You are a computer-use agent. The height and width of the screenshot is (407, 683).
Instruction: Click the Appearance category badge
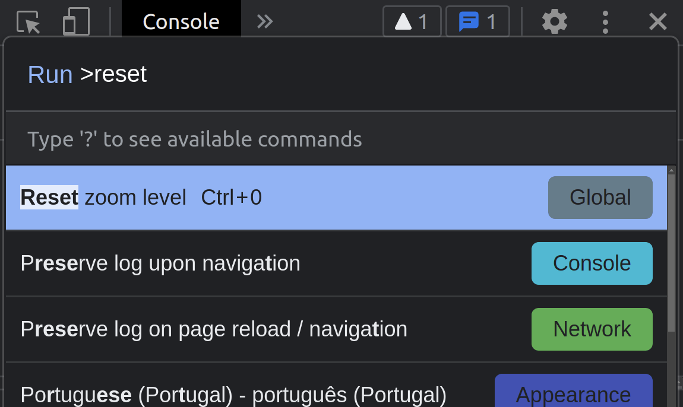point(573,390)
